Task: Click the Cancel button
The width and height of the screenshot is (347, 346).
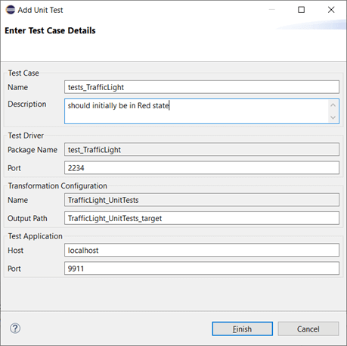Action: pyautogui.click(x=308, y=329)
